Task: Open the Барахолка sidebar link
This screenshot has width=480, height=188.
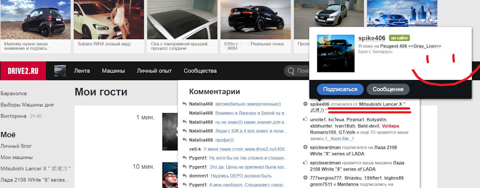Action: click(13, 93)
